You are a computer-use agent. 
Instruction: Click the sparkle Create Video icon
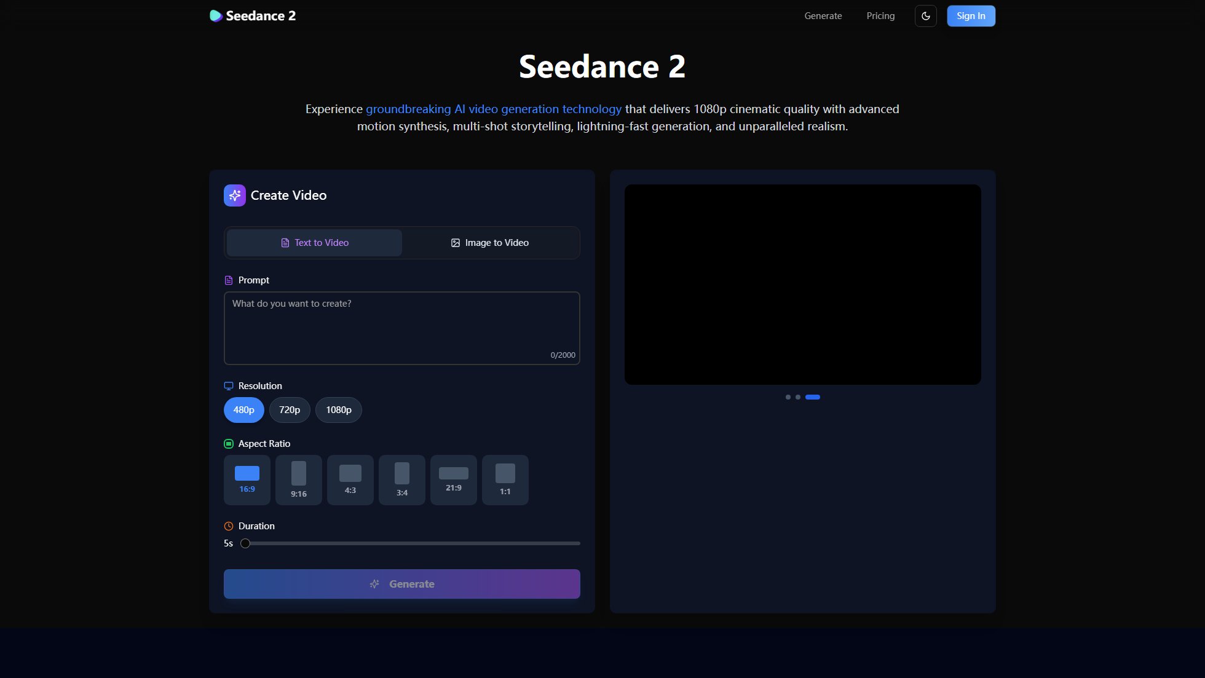pos(234,195)
